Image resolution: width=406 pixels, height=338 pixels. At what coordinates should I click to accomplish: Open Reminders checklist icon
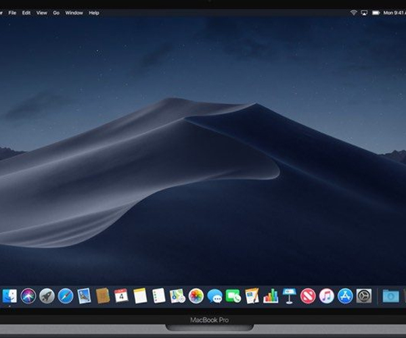pos(159,295)
